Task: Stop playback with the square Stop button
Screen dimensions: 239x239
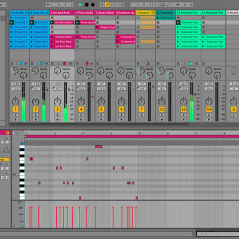Action: (87, 5)
